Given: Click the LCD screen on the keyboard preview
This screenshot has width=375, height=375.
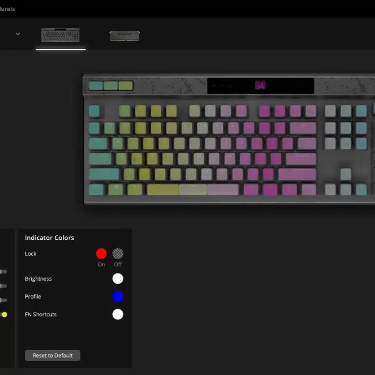Looking at the screenshot, I should (x=260, y=85).
